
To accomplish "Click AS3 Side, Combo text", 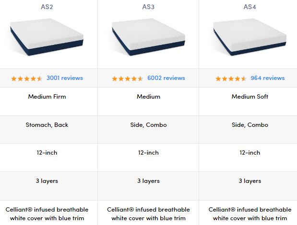I will 149,125.
